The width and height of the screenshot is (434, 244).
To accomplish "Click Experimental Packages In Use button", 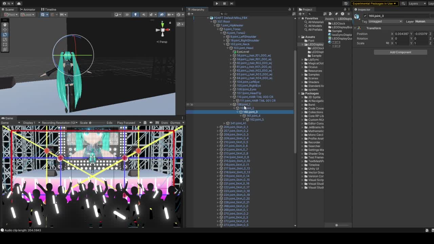I will [x=374, y=3].
